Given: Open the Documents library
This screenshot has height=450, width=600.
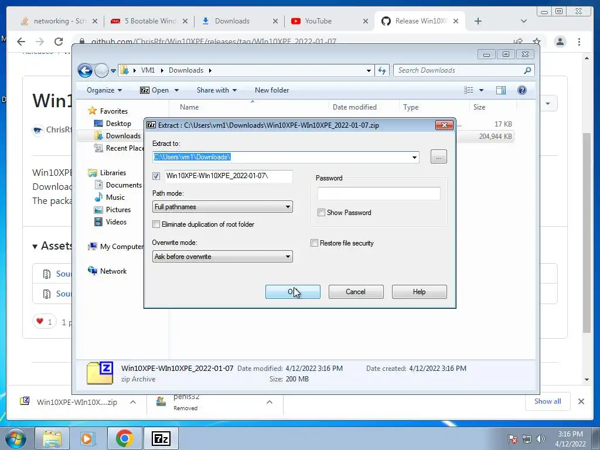Looking at the screenshot, I should [118, 185].
